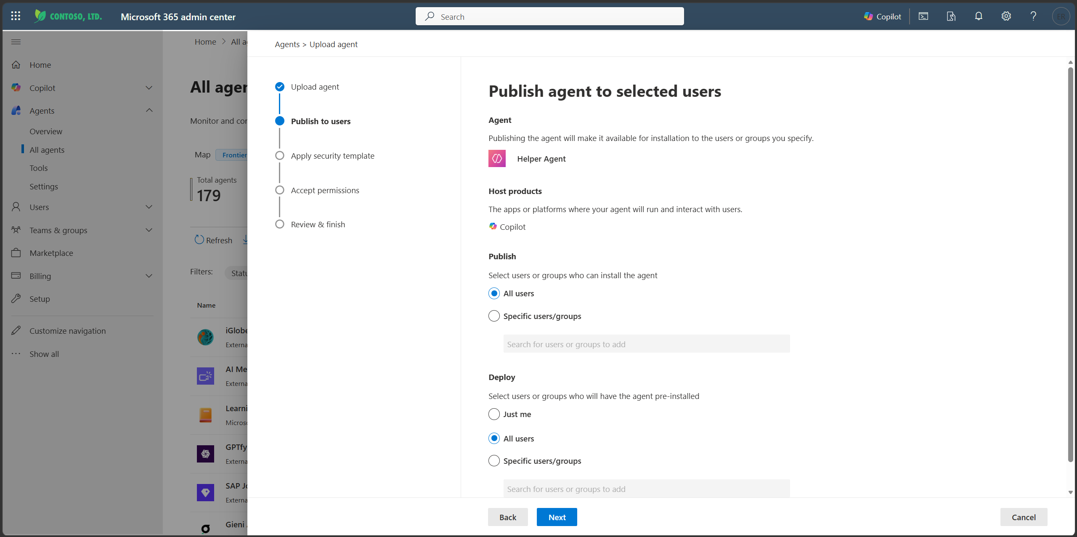The image size is (1077, 537).
Task: Click the Copilot host product icon
Action: pos(493,226)
